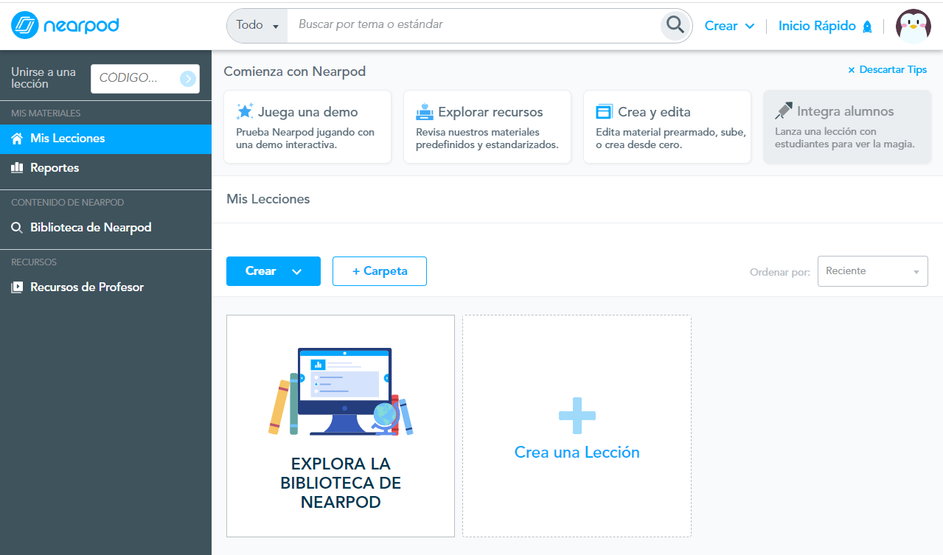This screenshot has height=555, width=943.
Task: Open the Explorar recursos card title
Action: (x=490, y=112)
